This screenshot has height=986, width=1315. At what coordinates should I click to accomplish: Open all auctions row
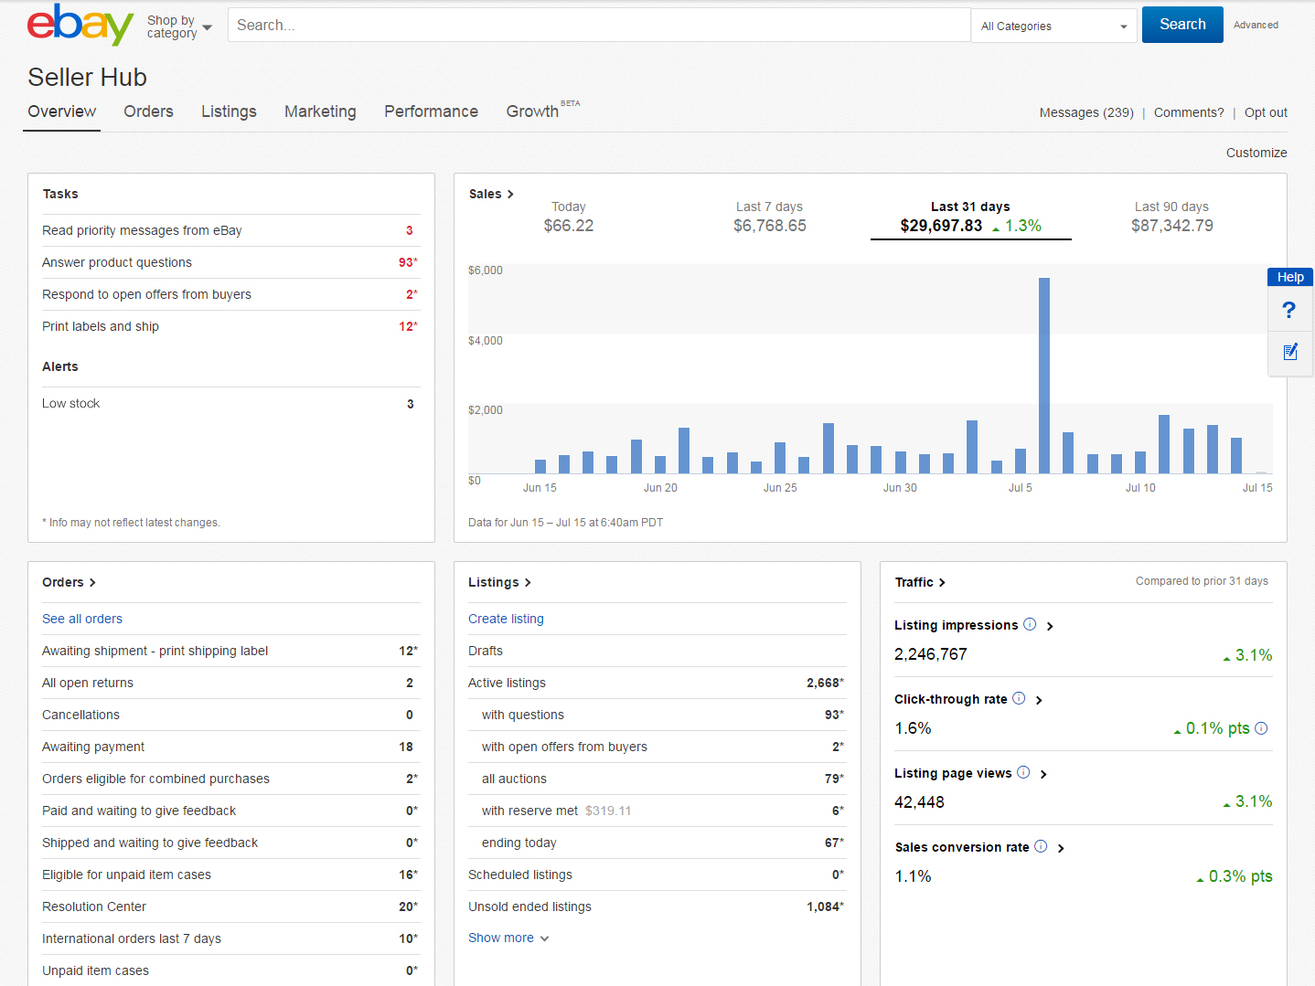point(657,779)
